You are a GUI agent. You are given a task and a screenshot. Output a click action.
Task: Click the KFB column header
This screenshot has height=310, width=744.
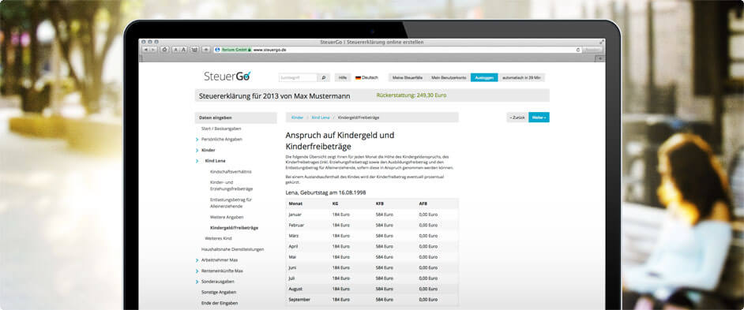(380, 204)
